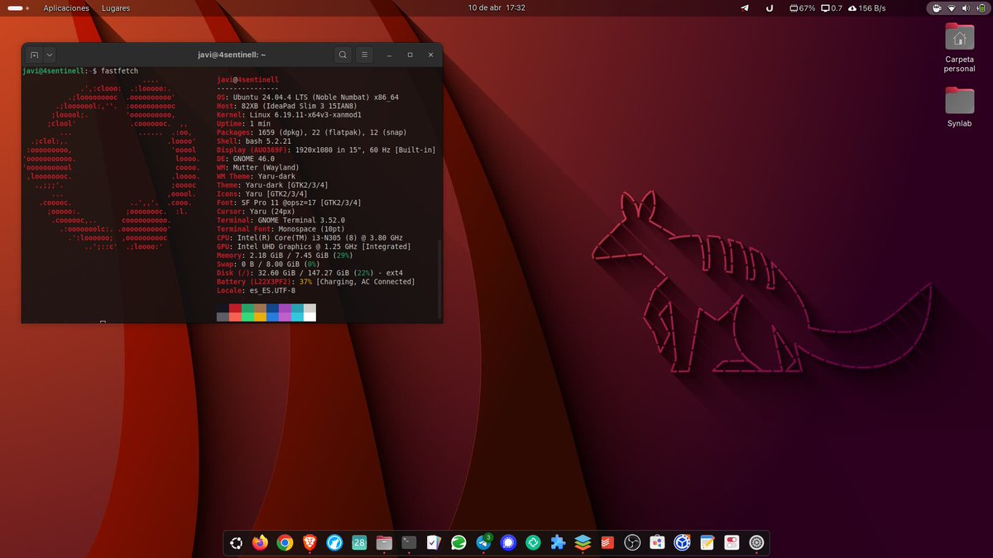The width and height of the screenshot is (993, 558).
Task: Open the blue feather-circle app in dock
Action: (x=334, y=543)
